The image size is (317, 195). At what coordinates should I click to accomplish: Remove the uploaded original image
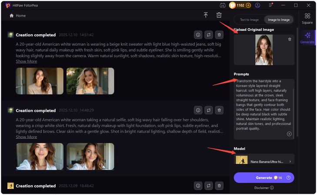click(x=290, y=39)
